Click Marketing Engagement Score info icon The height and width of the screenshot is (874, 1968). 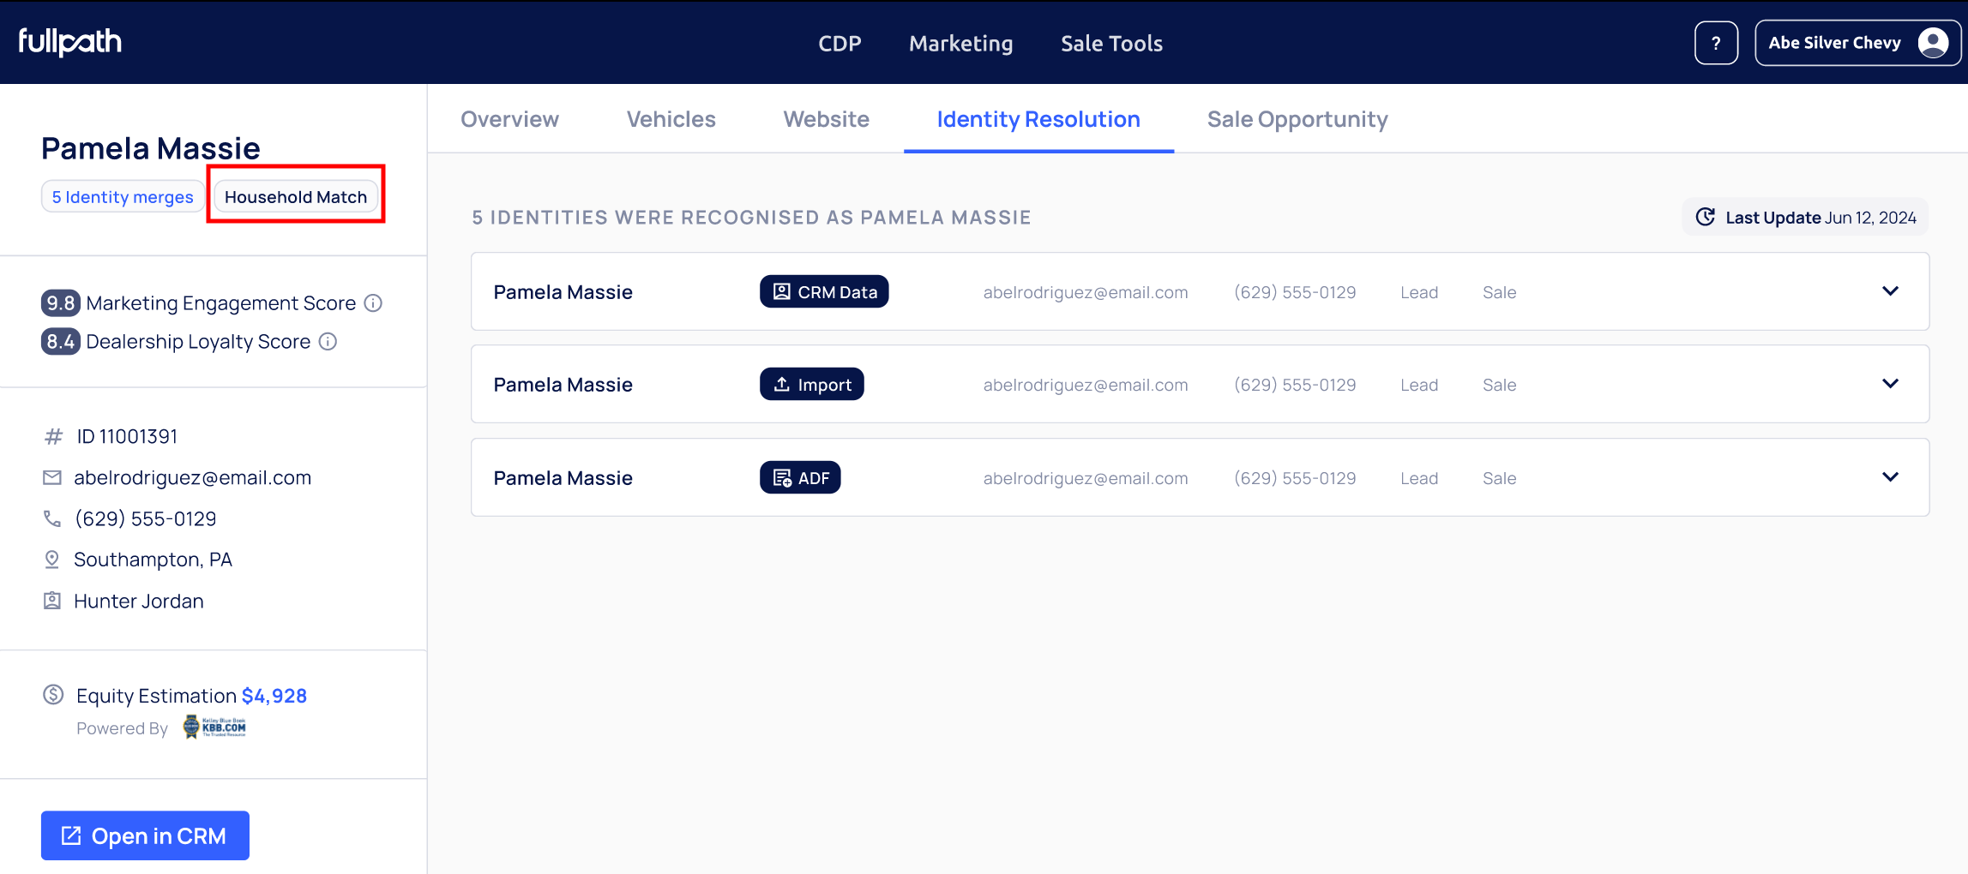[x=373, y=303]
